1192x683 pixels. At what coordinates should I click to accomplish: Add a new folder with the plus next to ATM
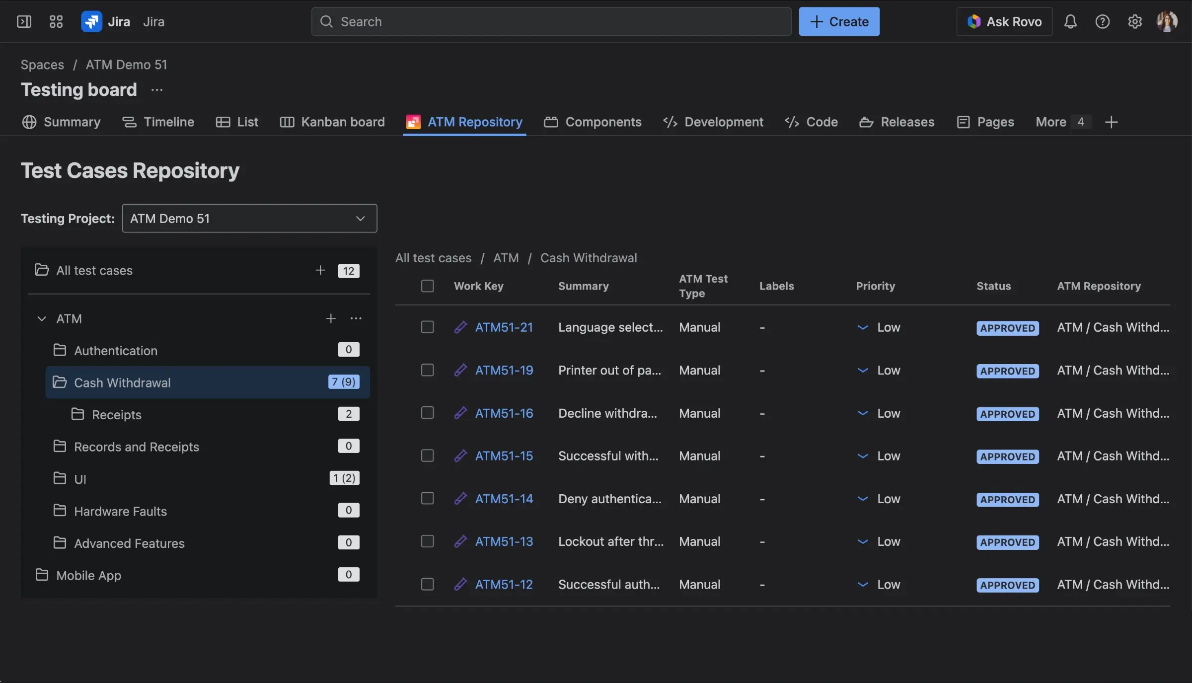331,318
